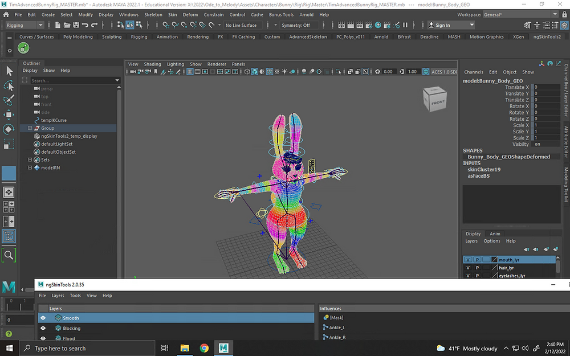Select the Lasso select tool

[x=9, y=85]
